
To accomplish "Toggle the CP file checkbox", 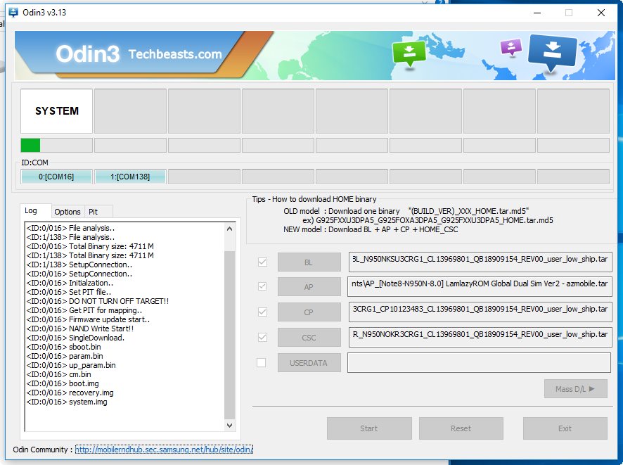I will [x=262, y=312].
